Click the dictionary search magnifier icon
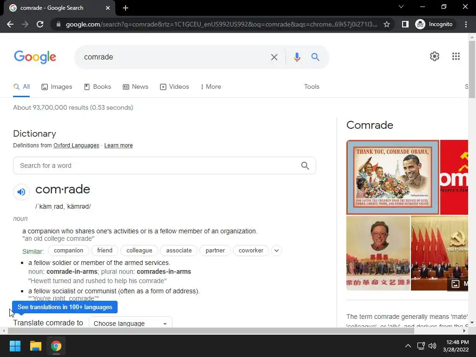 [x=305, y=165]
